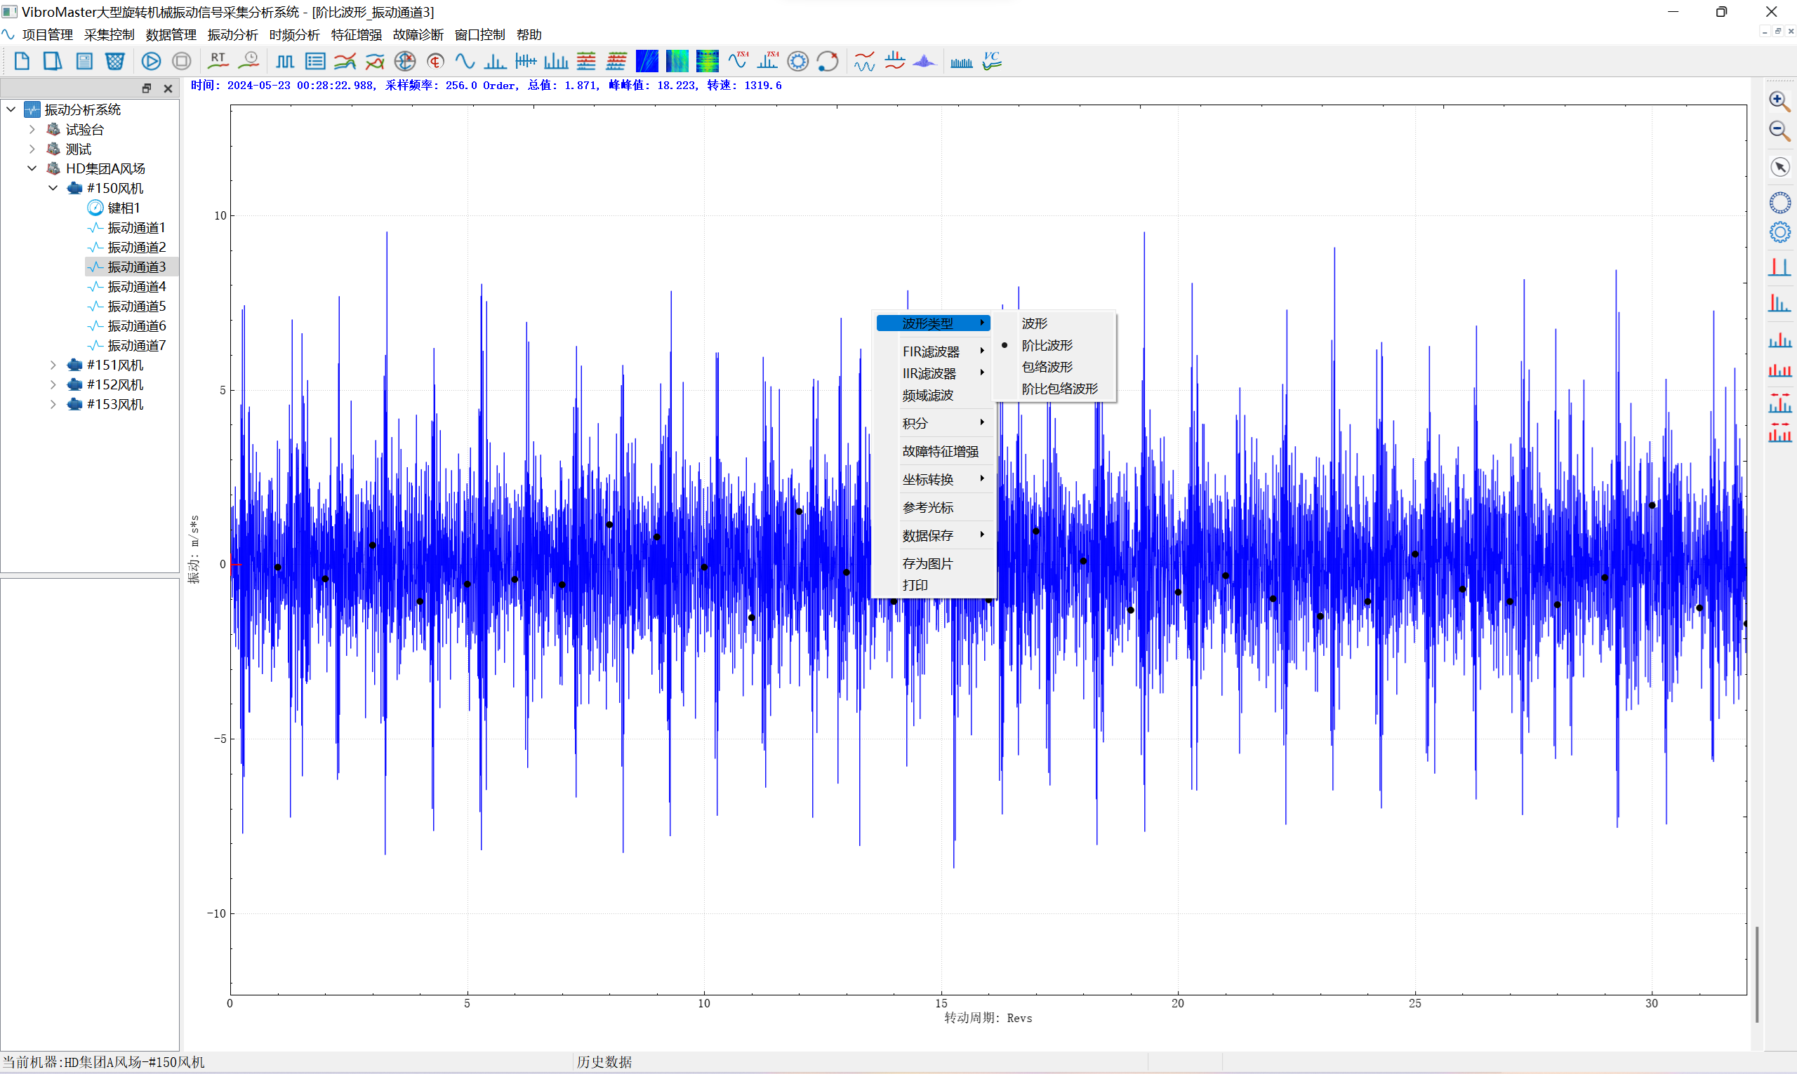Collapse the 振动分析系统 root node
This screenshot has width=1797, height=1074.
tap(11, 109)
